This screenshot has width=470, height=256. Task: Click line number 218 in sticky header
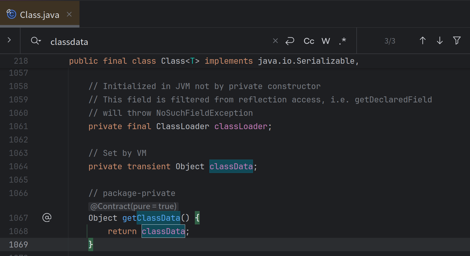21,61
